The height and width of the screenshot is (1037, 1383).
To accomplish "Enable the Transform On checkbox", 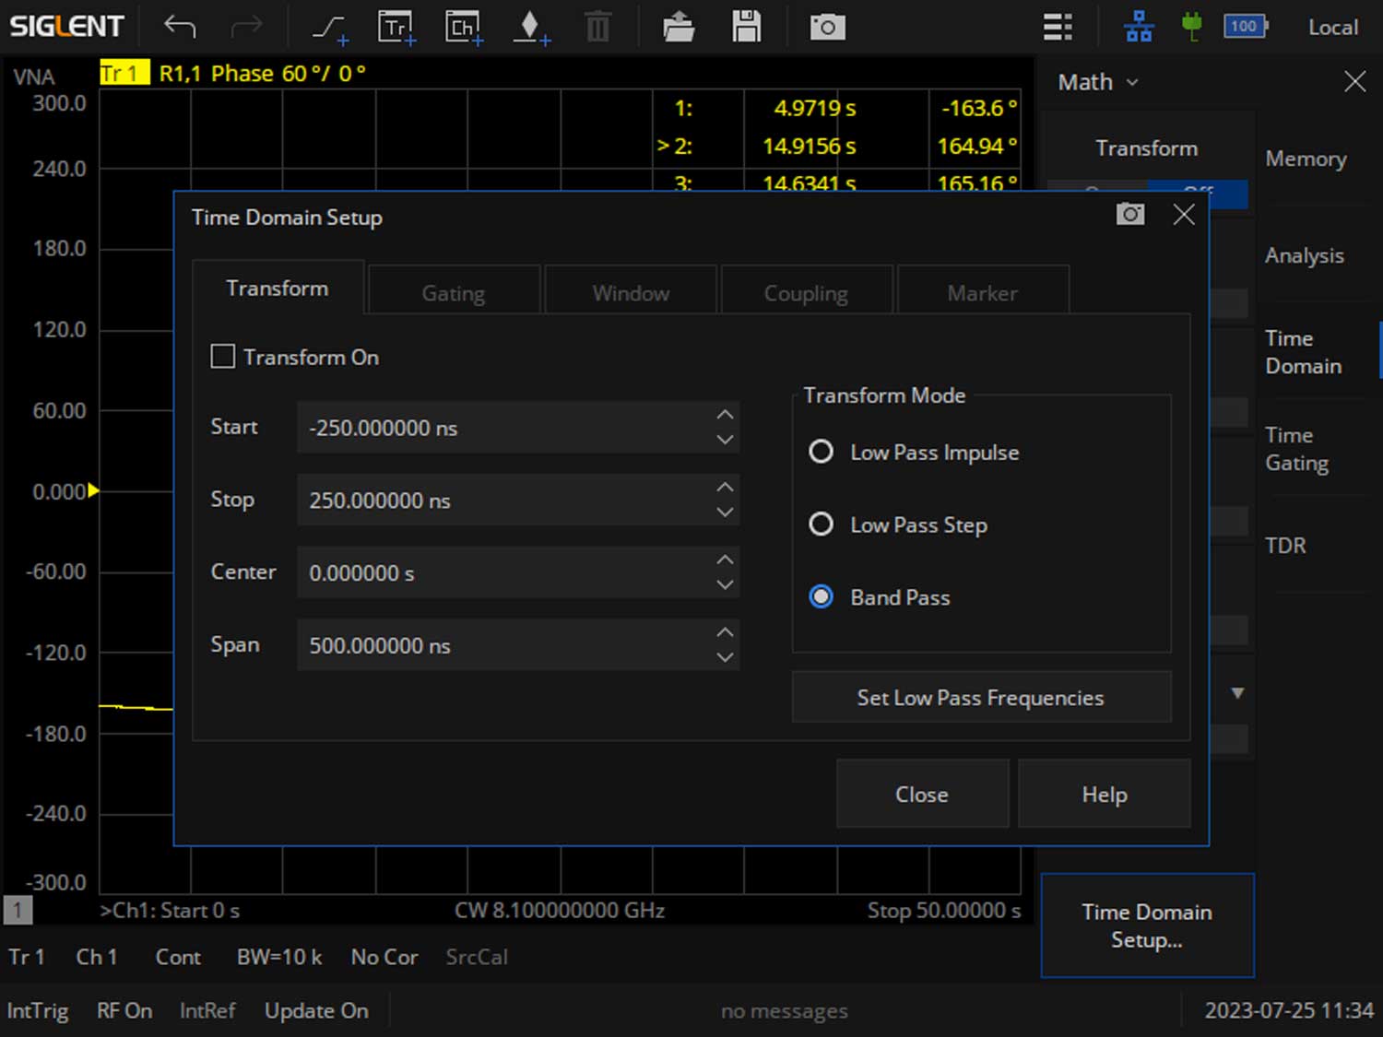I will (x=223, y=357).
